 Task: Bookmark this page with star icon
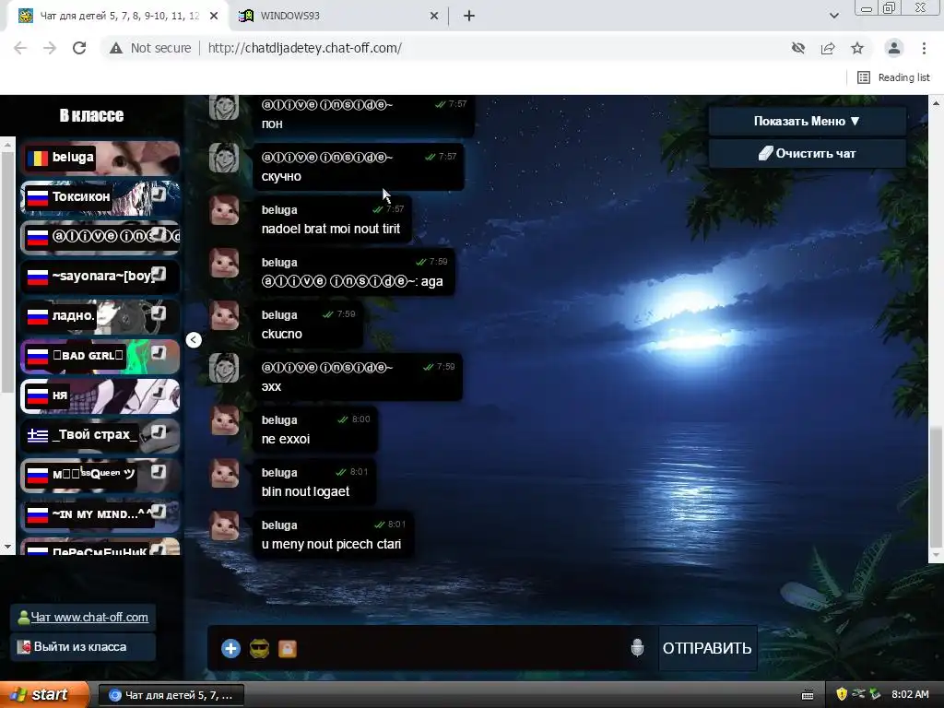click(x=857, y=48)
